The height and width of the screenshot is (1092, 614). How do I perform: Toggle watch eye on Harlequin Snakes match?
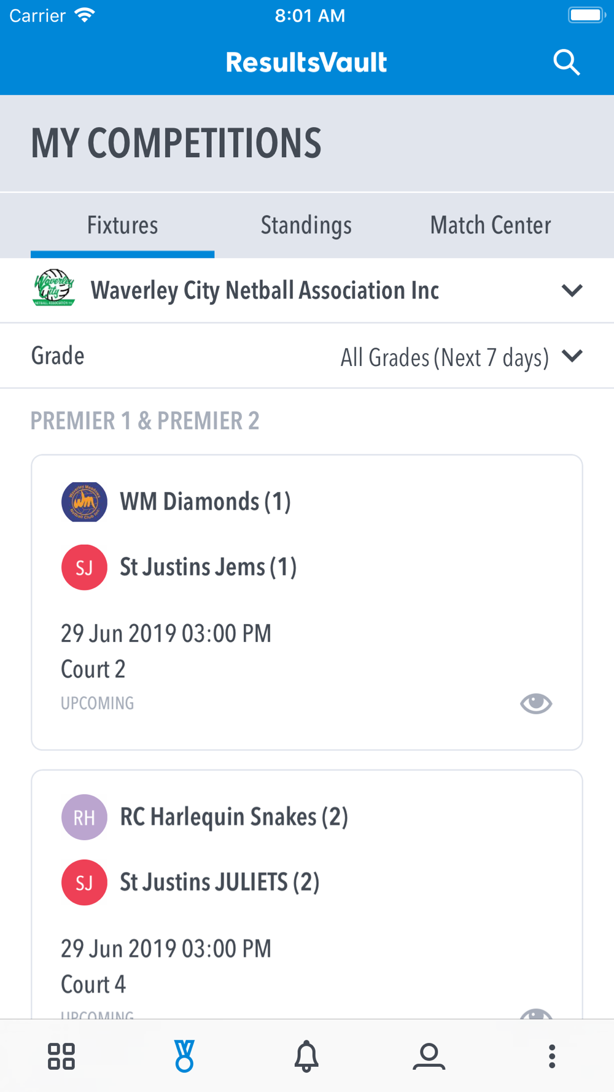click(x=536, y=1014)
